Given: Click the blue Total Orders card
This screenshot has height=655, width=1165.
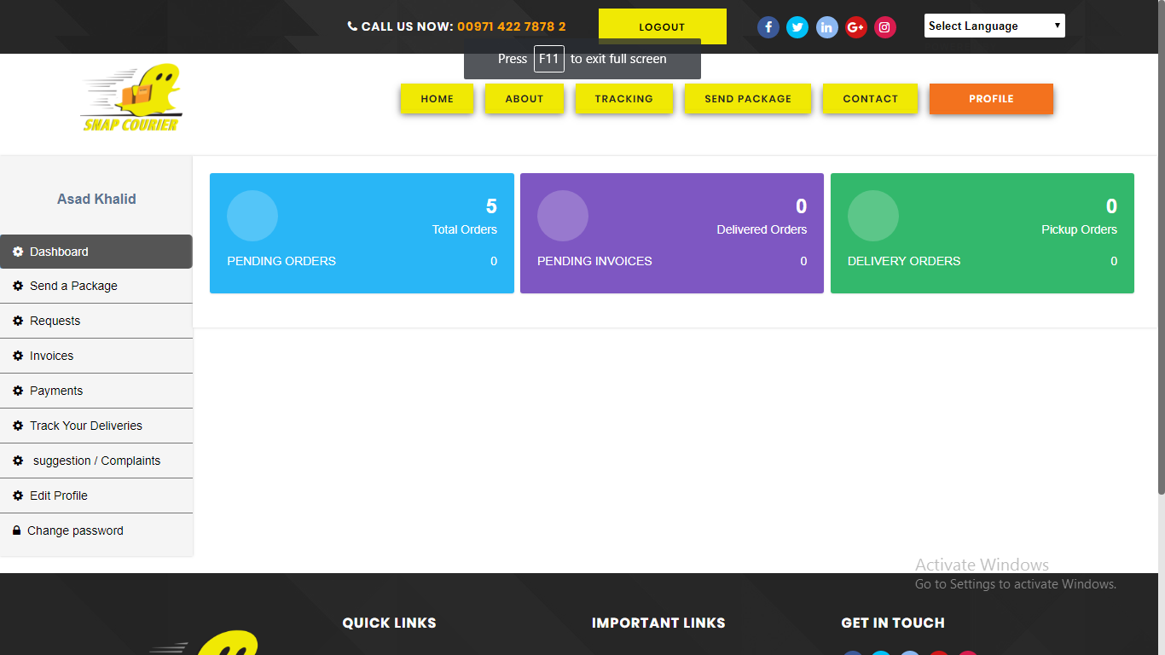Looking at the screenshot, I should pyautogui.click(x=362, y=233).
